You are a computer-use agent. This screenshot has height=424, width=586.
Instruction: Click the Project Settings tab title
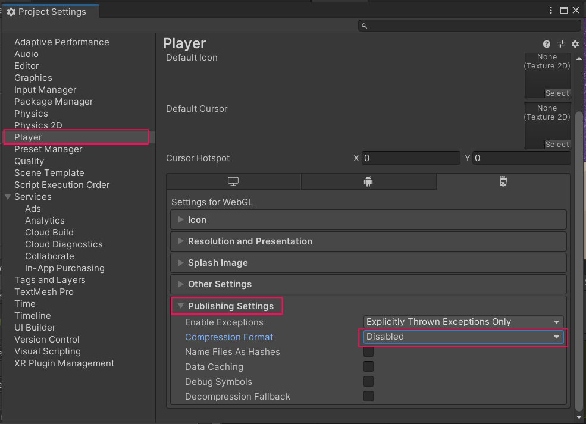point(52,12)
